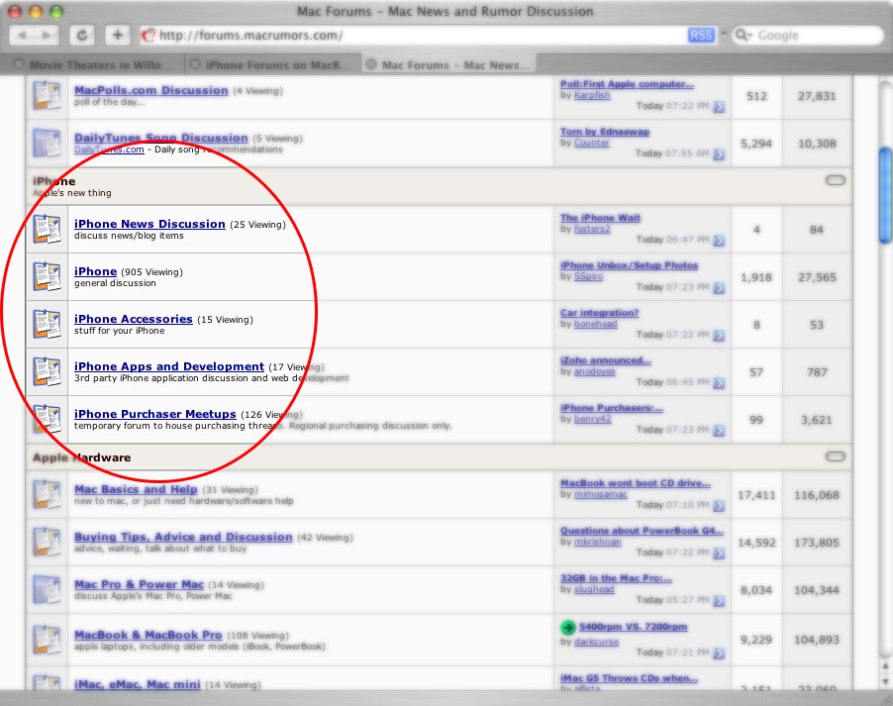Viewport: 893px width, 706px height.
Task: Open MacPolls.com Discussion forum
Action: tap(150, 90)
